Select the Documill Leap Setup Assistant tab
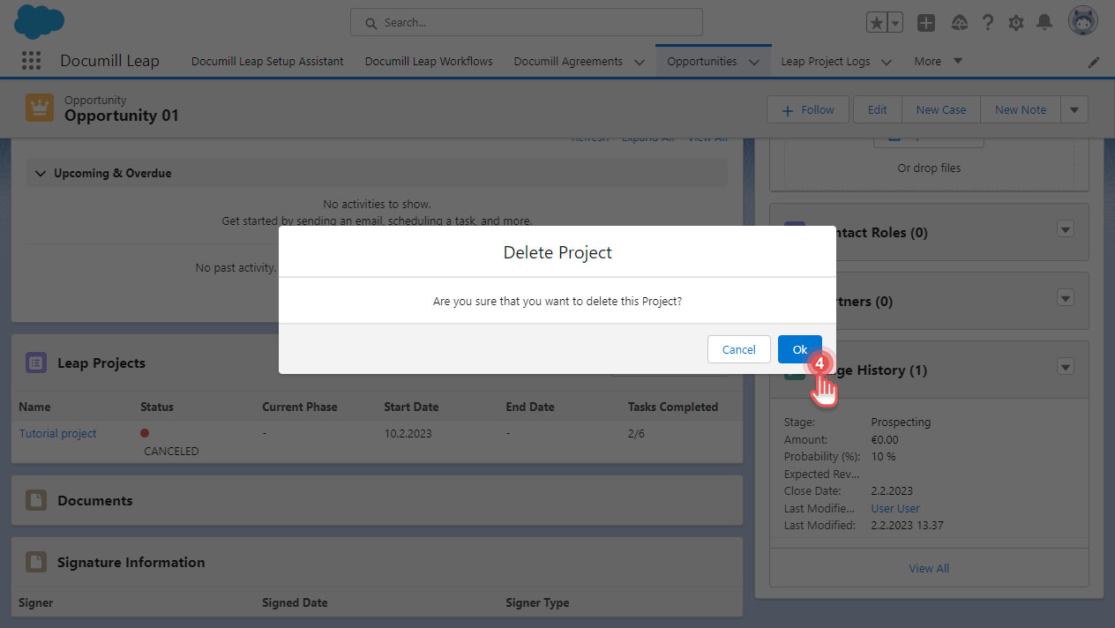 point(266,62)
